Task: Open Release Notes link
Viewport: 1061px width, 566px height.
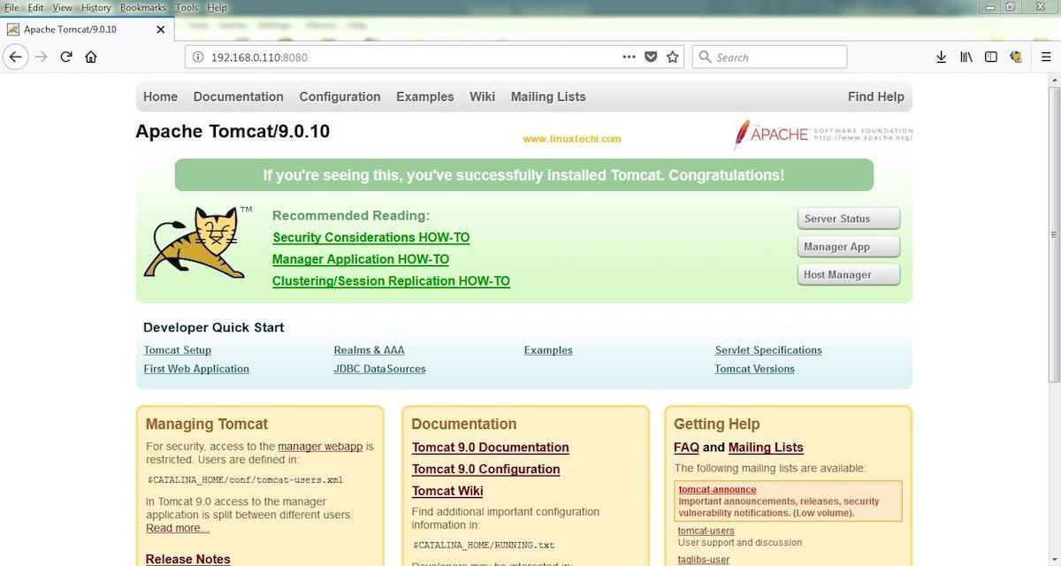Action: click(x=187, y=559)
